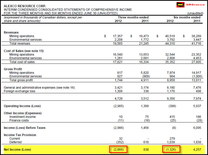
Task: Click Total revenues value 21,245
Action: 144,44
